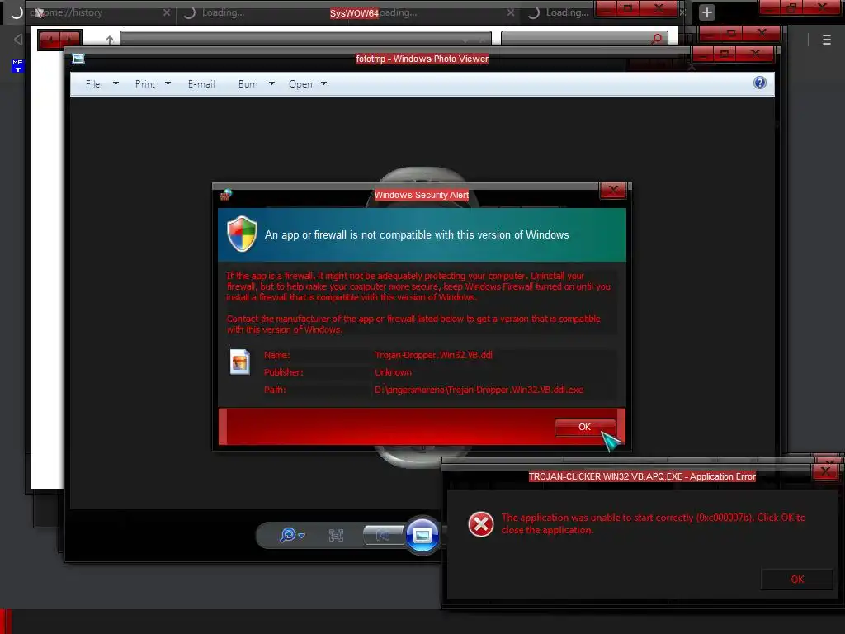Open the Print menu in Photo Viewer
The width and height of the screenshot is (845, 634).
tap(145, 84)
